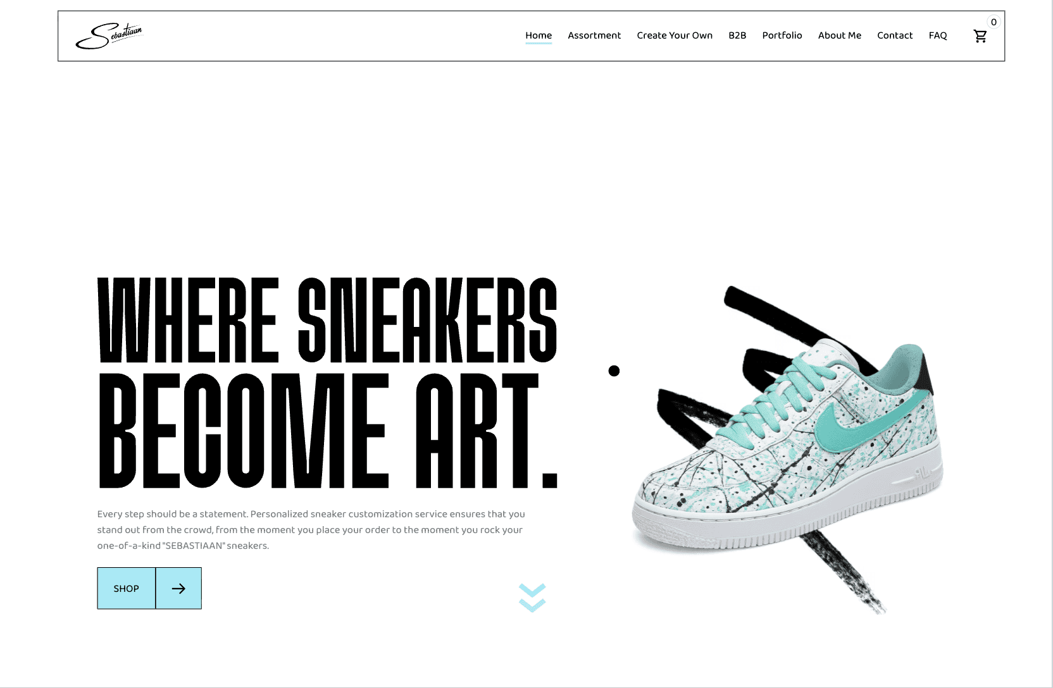The image size is (1053, 688).
Task: Click the Where Sneakers Become Art headline
Action: tap(328, 383)
